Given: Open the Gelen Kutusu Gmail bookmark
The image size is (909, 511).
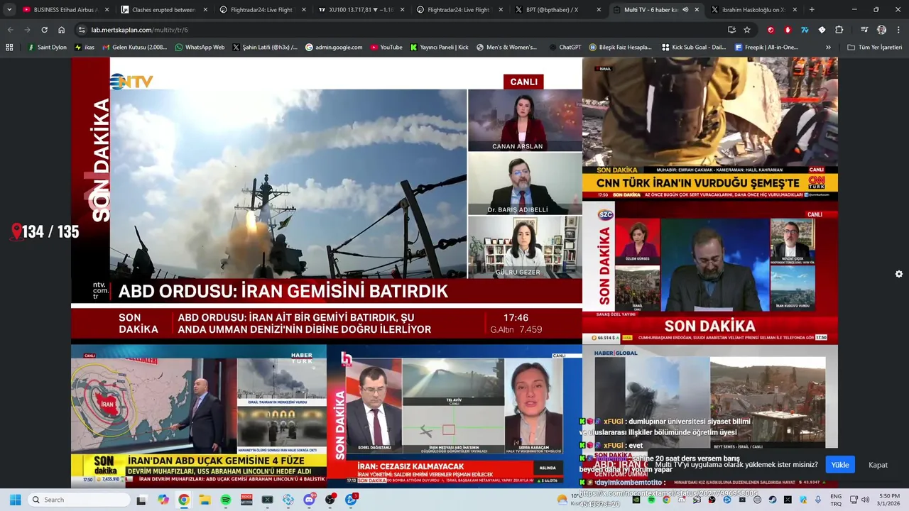Looking at the screenshot, I should point(135,48).
